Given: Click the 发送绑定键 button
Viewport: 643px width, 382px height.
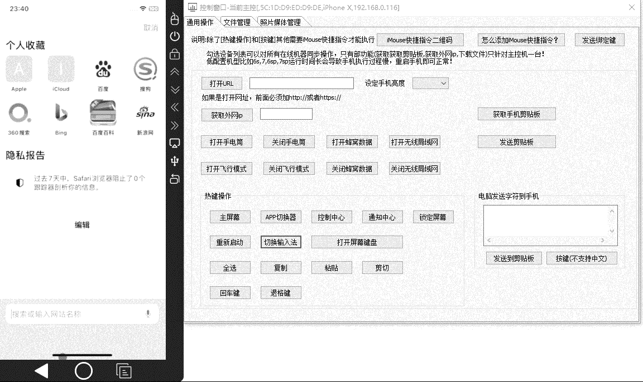Looking at the screenshot, I should point(599,40).
